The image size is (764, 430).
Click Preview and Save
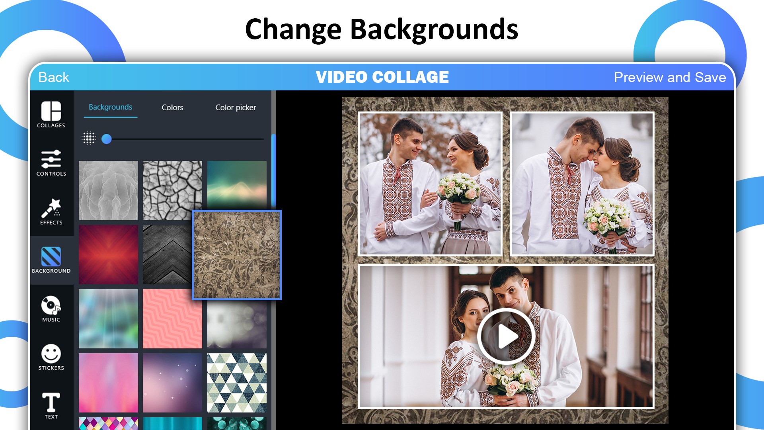670,77
